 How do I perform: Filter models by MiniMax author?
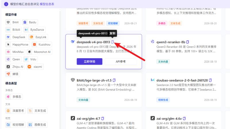click(15, 52)
